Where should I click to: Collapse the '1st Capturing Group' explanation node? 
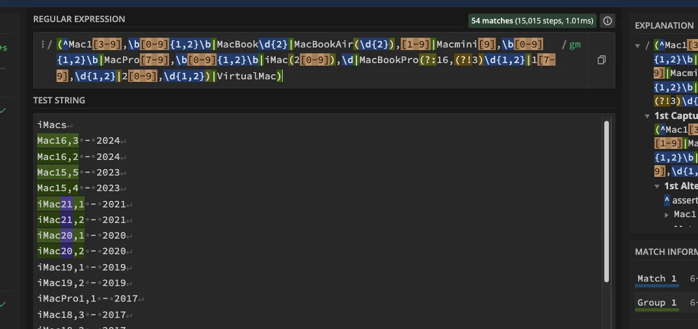click(648, 116)
